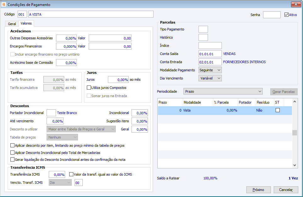Image resolution: width=303 pixels, height=197 pixels.
Task: Check Incluir encargo financeiro no preço unitário
Action: pyautogui.click(x=12, y=54)
